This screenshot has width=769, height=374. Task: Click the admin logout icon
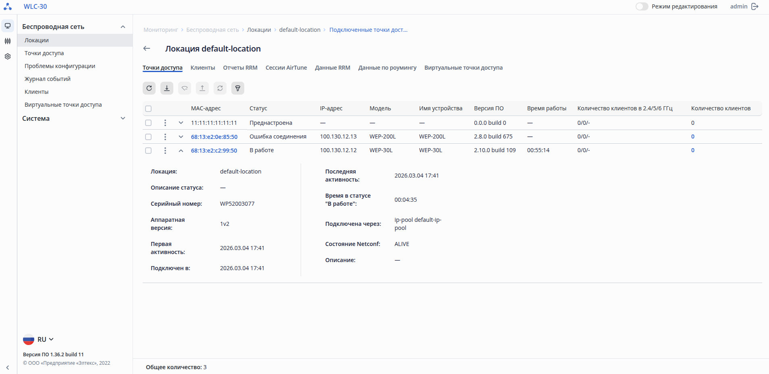point(755,6)
